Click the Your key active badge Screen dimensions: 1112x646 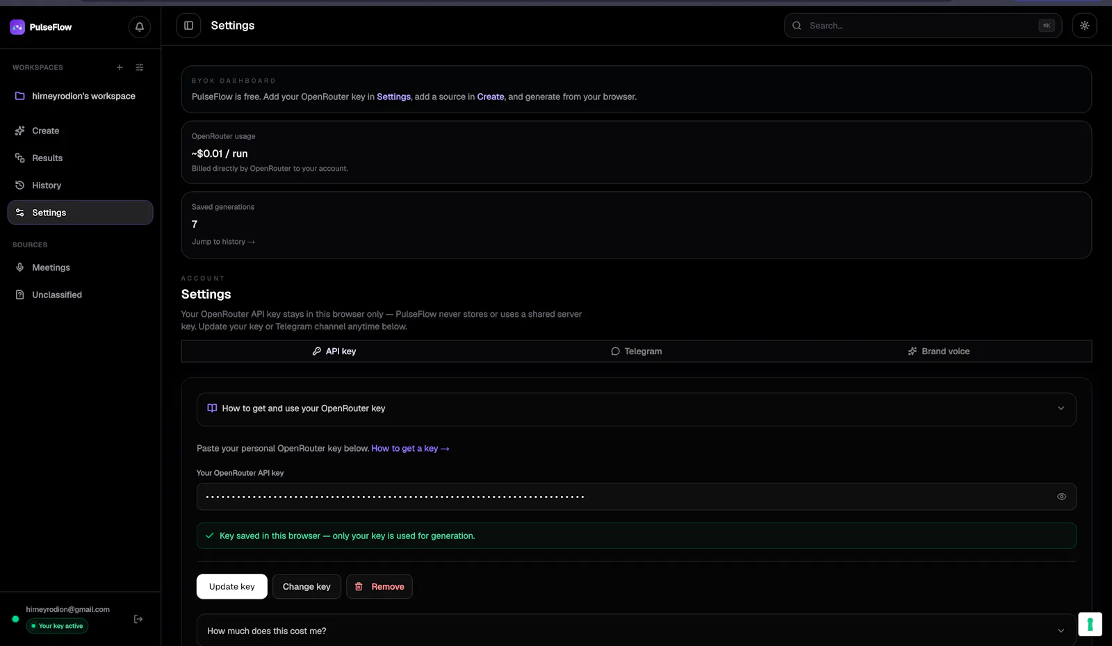(57, 626)
